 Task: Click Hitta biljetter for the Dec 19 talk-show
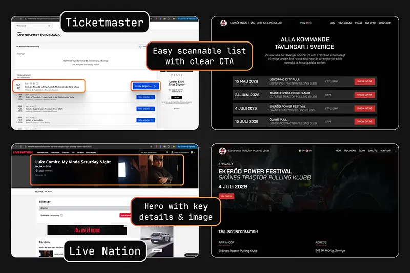(x=146, y=86)
